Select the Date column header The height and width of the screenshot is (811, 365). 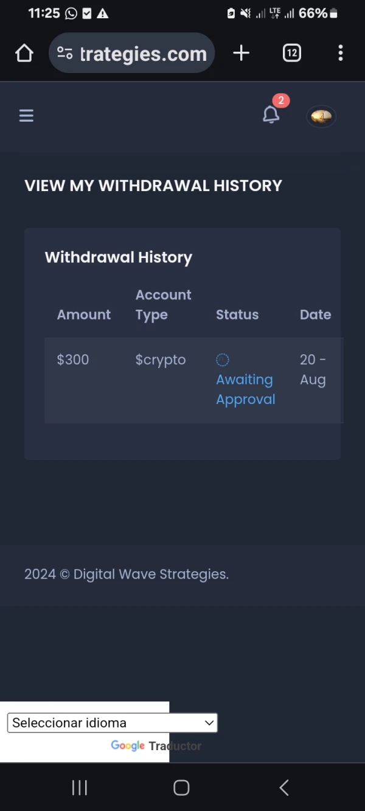click(x=315, y=315)
